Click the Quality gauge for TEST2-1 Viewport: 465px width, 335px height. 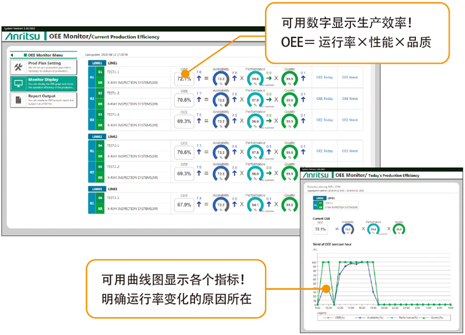(x=290, y=153)
